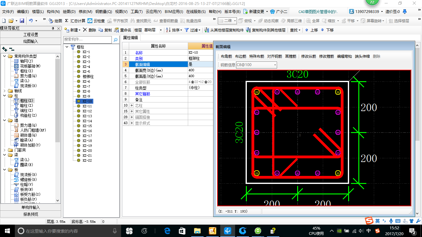Collapse 常用构件类型 tree folder
Screen dimensions: 422x237
click(4, 56)
